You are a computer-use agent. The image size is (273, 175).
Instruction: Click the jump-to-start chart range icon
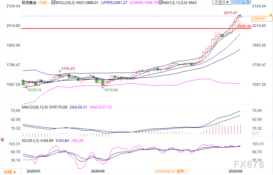tap(239, 2)
